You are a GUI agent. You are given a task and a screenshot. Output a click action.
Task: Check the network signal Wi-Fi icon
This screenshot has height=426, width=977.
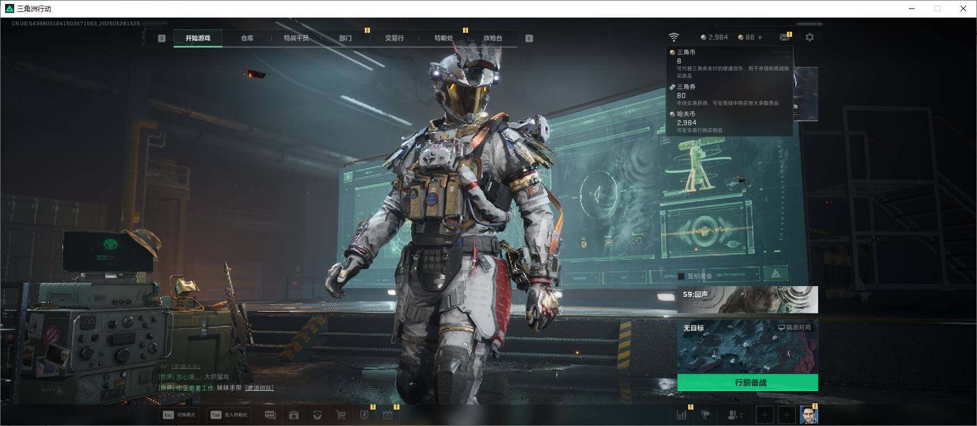(x=673, y=37)
